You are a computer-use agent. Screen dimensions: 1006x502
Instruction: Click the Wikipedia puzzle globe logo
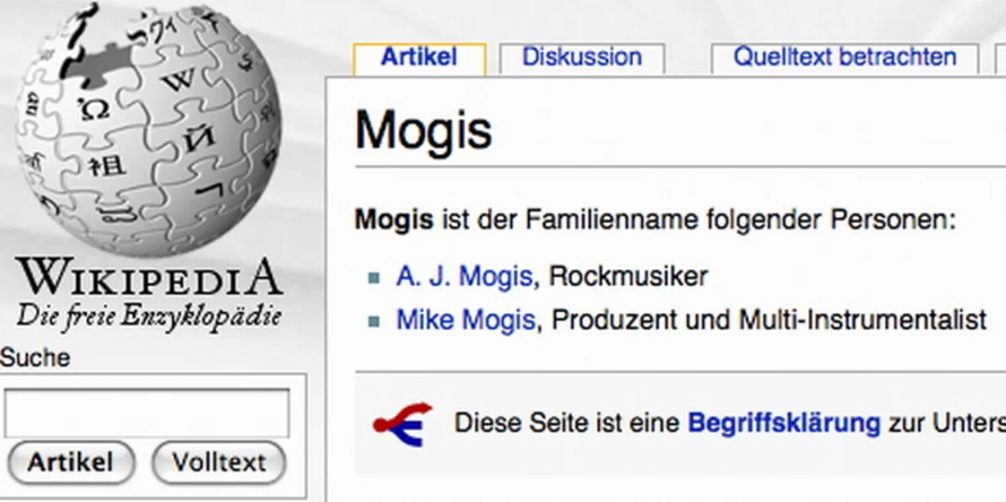point(148,126)
